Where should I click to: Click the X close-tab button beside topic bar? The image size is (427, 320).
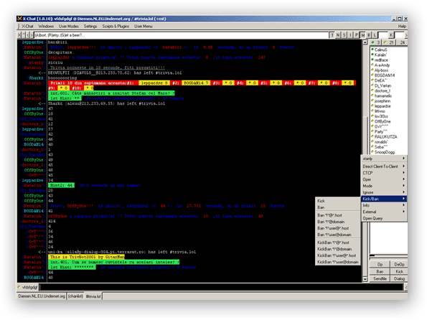point(19,35)
